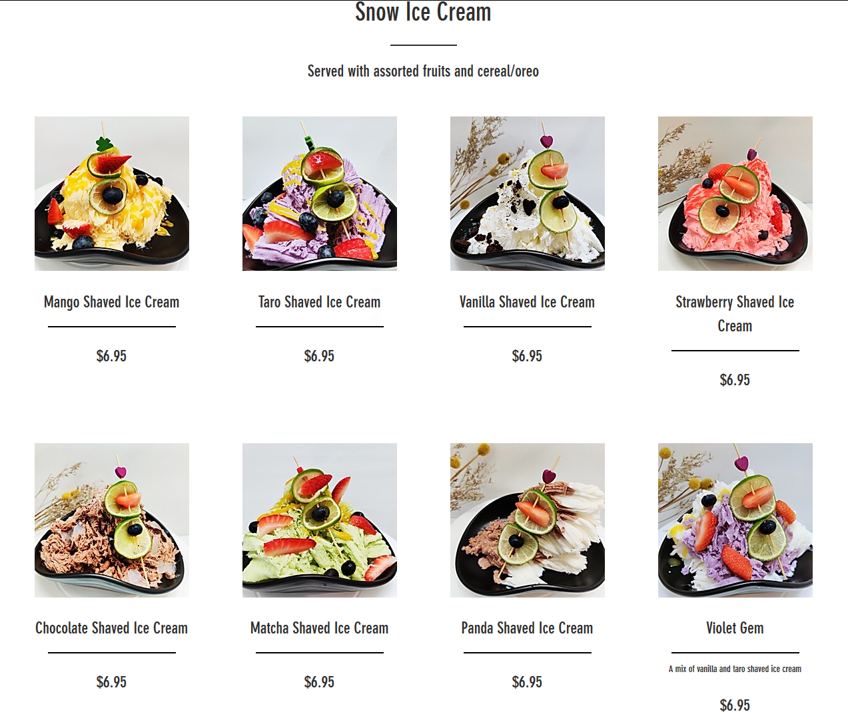The image size is (848, 718).
Task: Open the Taro Shaved Ice Cream photo
Action: (320, 194)
